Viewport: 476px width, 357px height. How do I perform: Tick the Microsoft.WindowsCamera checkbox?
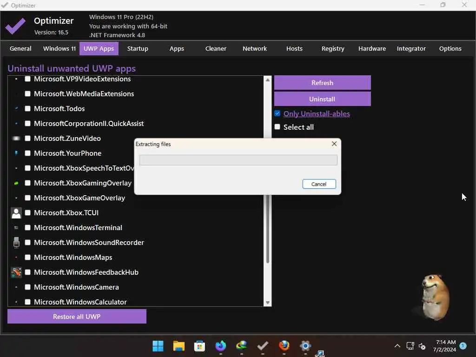coord(27,287)
